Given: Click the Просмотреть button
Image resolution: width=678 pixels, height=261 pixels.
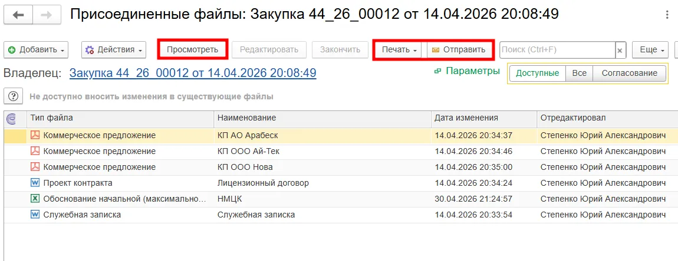Looking at the screenshot, I should tap(192, 49).
